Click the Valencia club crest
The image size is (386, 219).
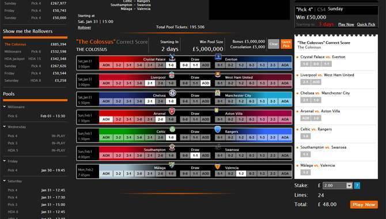(x=217, y=167)
